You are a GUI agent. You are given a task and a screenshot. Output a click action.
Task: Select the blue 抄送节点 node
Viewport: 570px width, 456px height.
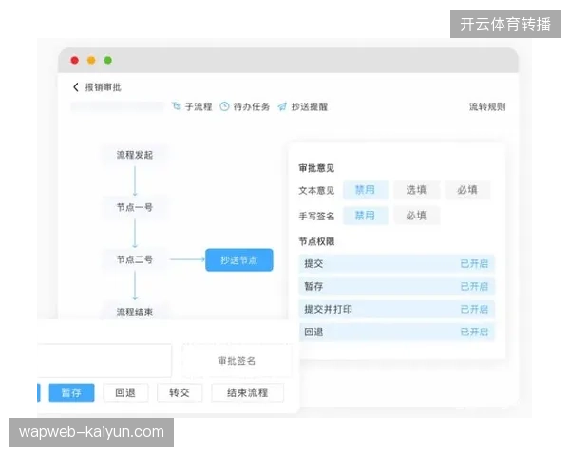click(x=239, y=260)
